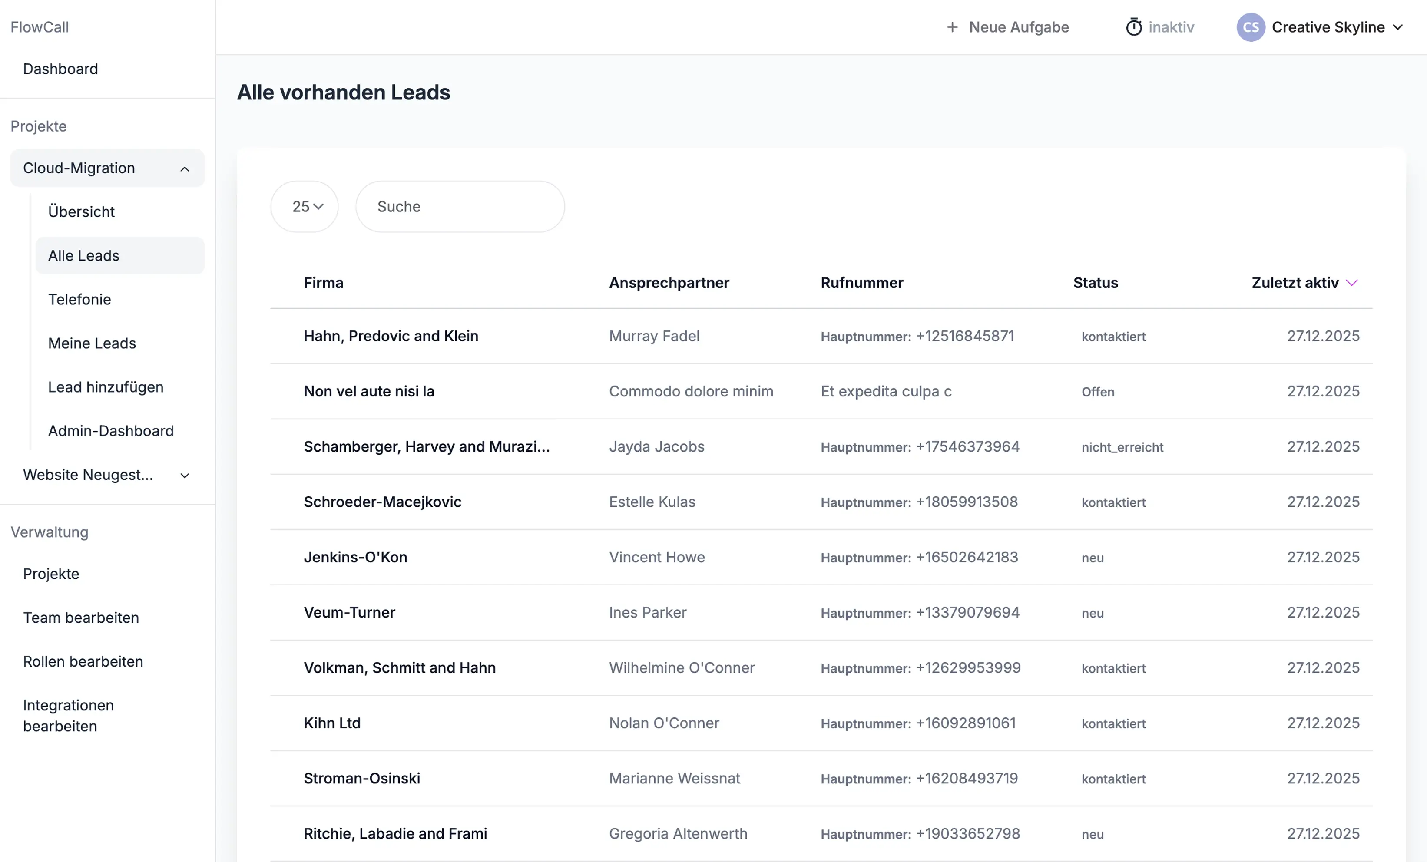Click the CS avatar circle
Image resolution: width=1427 pixels, height=862 pixels.
pos(1250,27)
